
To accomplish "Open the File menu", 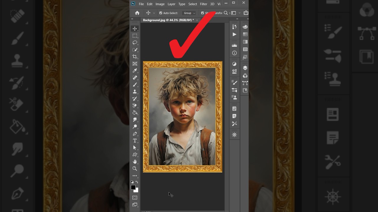I will (141, 4).
